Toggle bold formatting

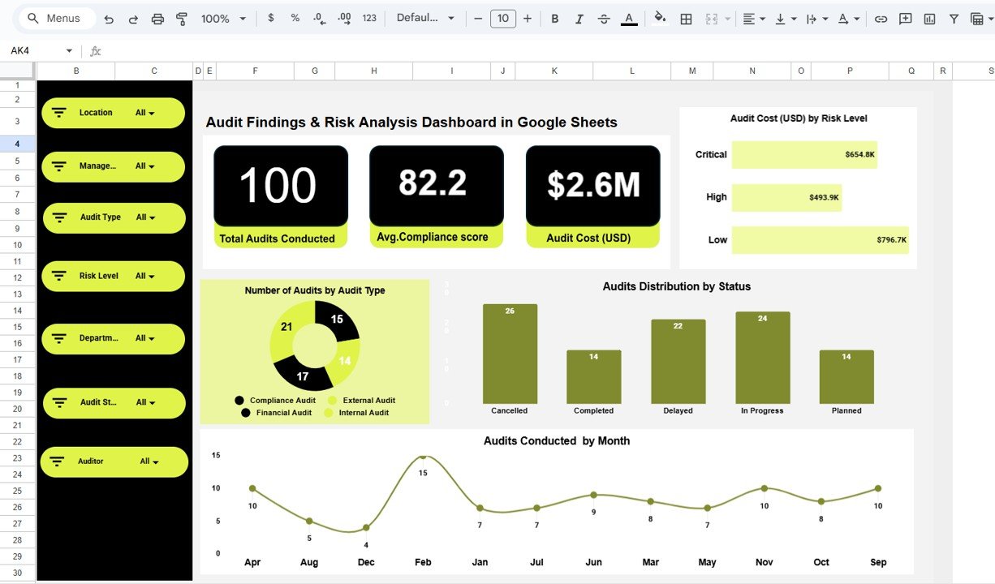(x=554, y=18)
